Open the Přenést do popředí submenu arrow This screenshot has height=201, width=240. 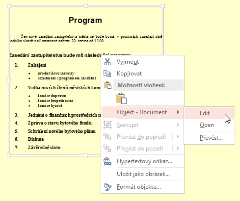tap(178, 137)
